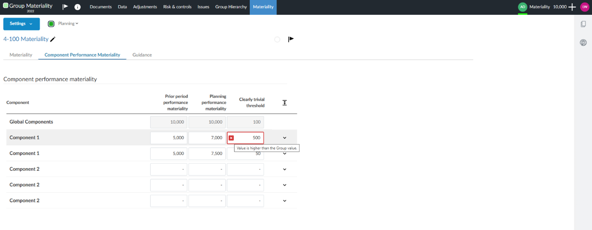Screen dimensions: 592x230
Task: Click the pencil icon beside 4-100 Materiality
Action: pyautogui.click(x=53, y=39)
